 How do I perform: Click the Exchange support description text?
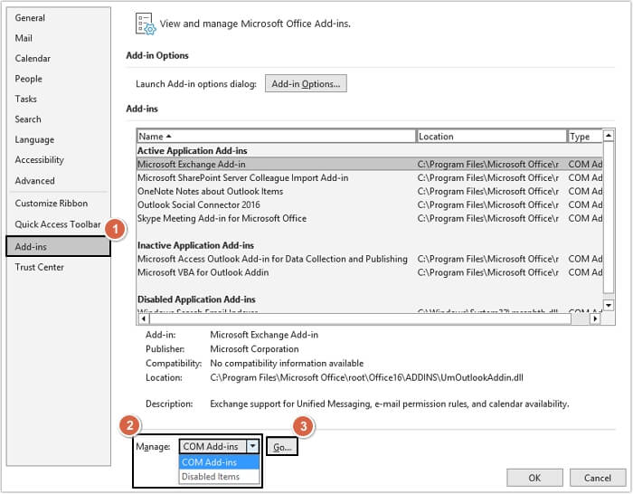click(390, 404)
